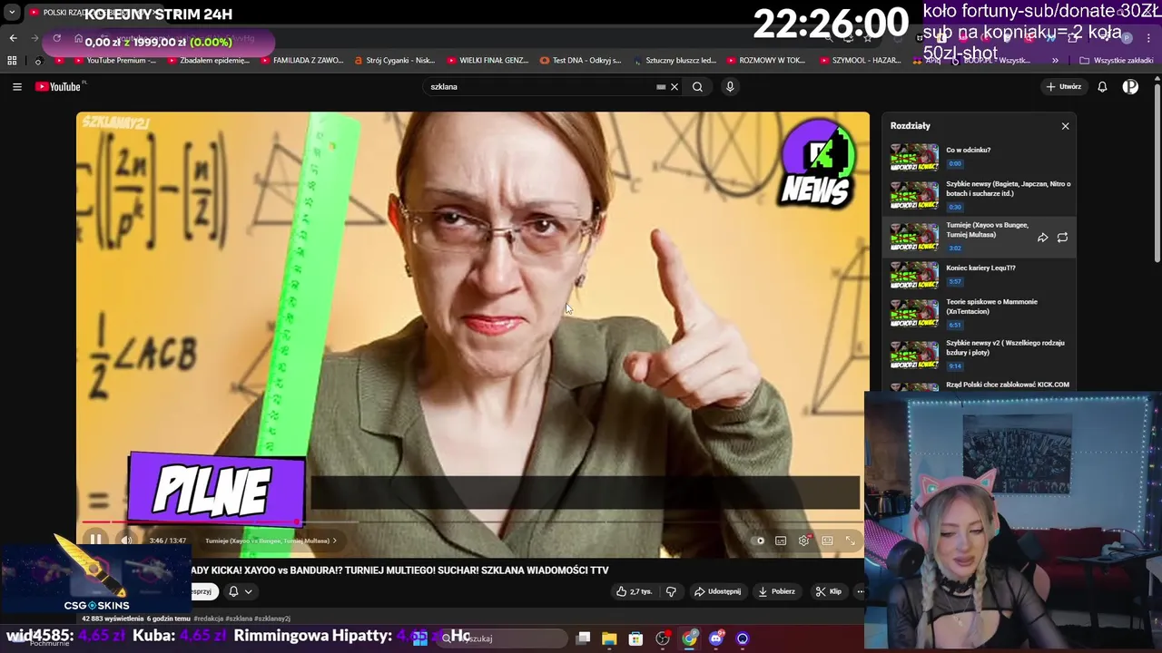Screen dimensions: 1162x653
Task: Open Discord from taskbar
Action: tap(716, 638)
